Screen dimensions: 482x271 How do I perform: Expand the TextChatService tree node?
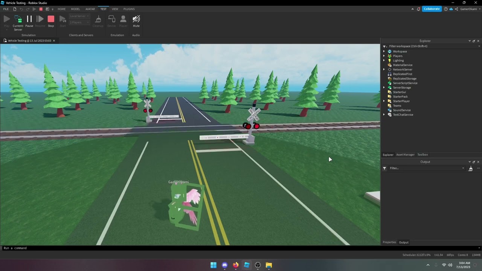tap(384, 115)
